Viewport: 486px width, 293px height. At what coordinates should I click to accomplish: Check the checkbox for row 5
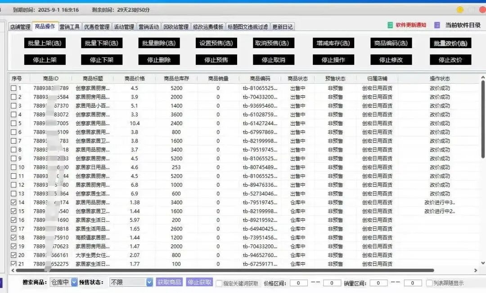pos(13,123)
